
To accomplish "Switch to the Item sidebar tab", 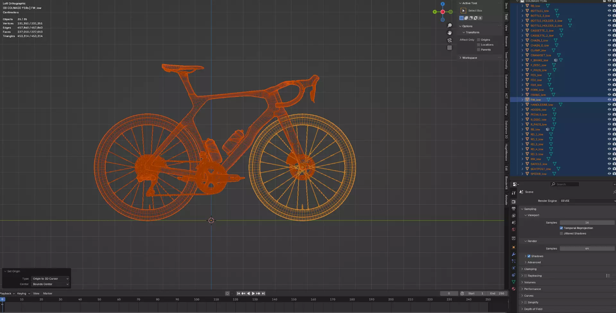I will click(x=507, y=5).
